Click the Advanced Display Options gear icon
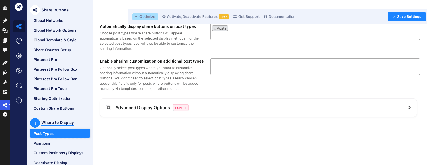The width and height of the screenshot is (427, 165). pyautogui.click(x=108, y=108)
